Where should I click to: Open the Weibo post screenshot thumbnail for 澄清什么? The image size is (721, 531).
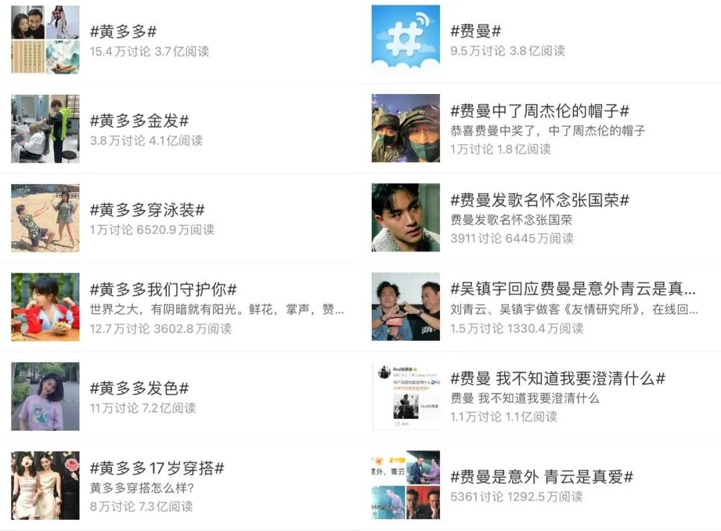click(406, 396)
